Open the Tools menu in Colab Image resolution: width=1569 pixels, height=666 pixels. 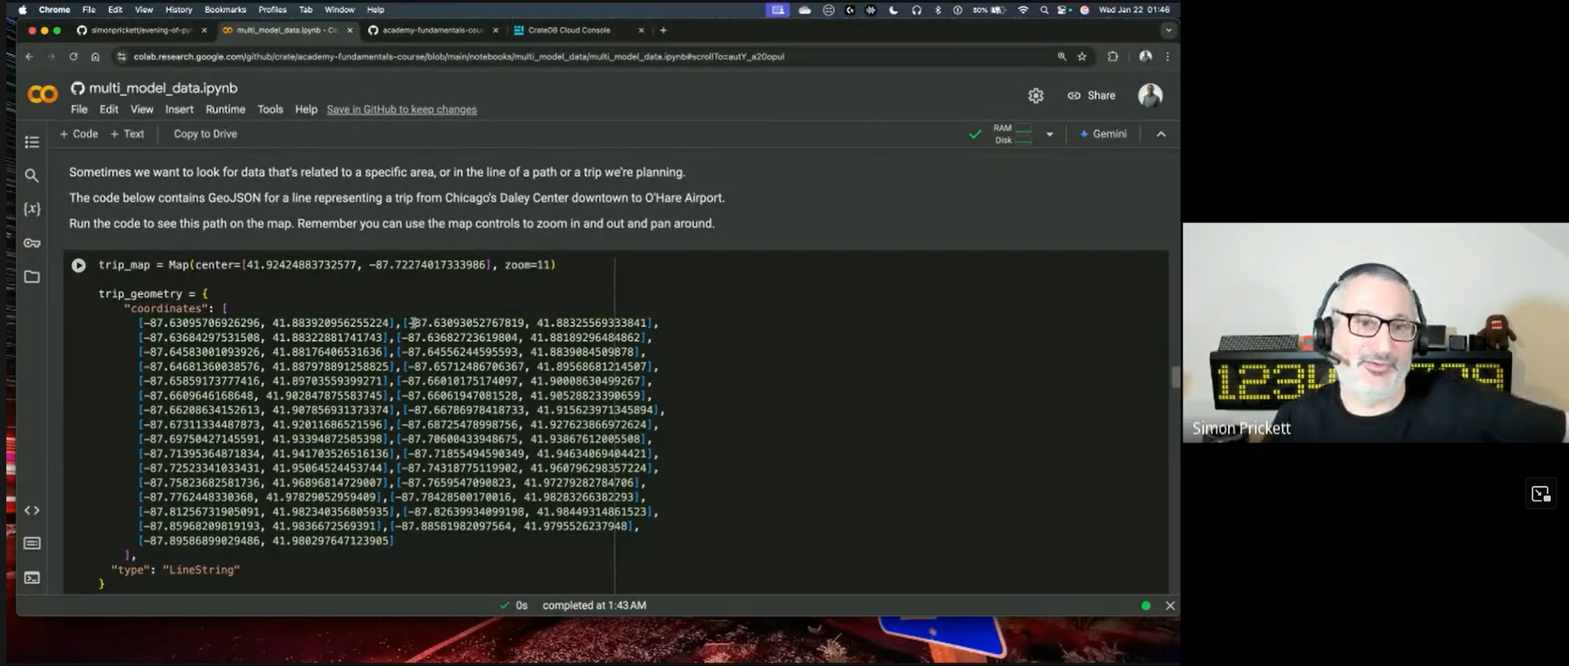270,109
